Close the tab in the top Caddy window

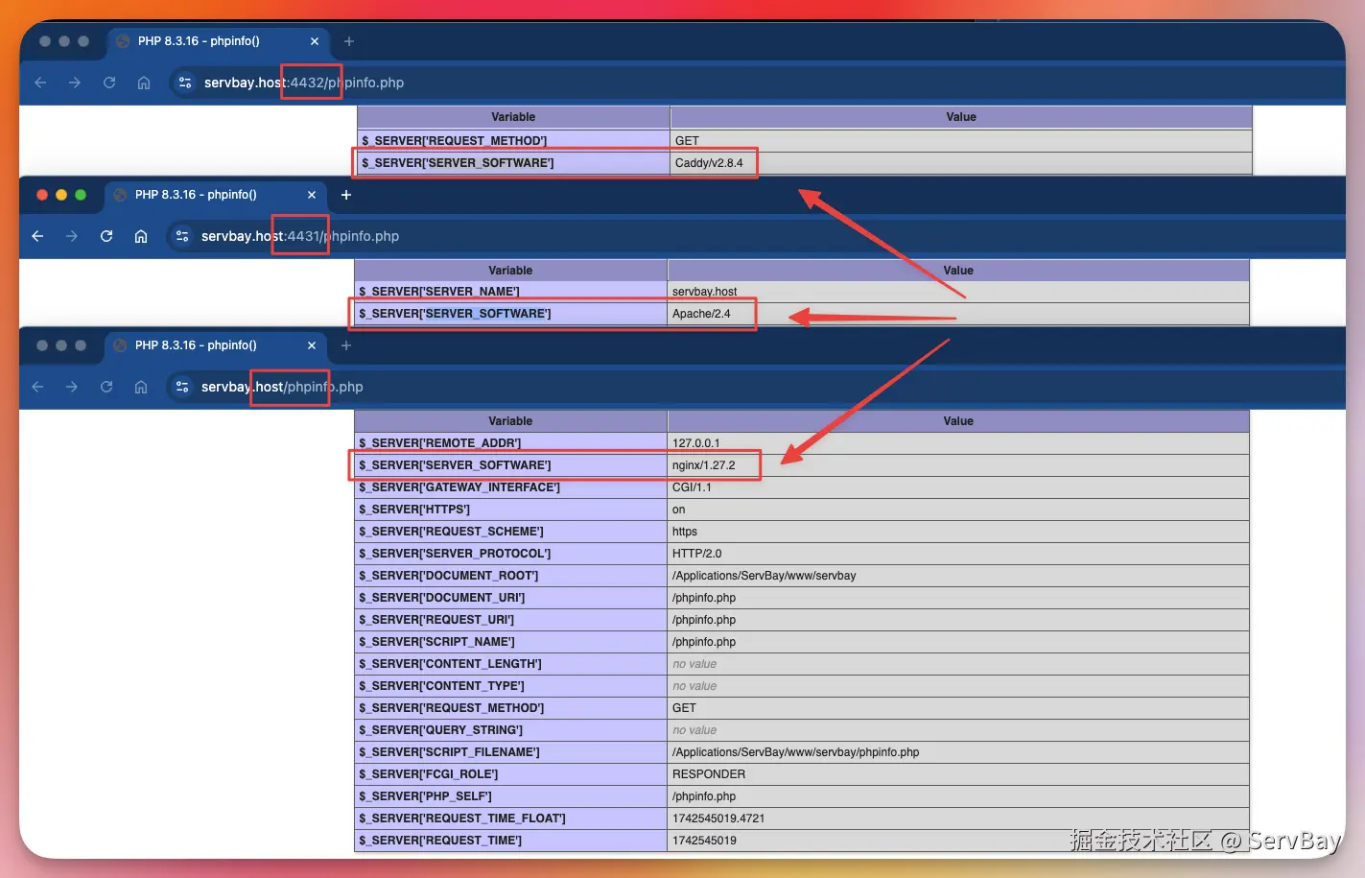[x=315, y=41]
